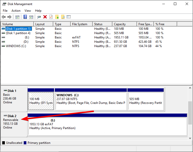Open the Action menu
The width and height of the screenshot is (193, 152).
[x=16, y=11]
